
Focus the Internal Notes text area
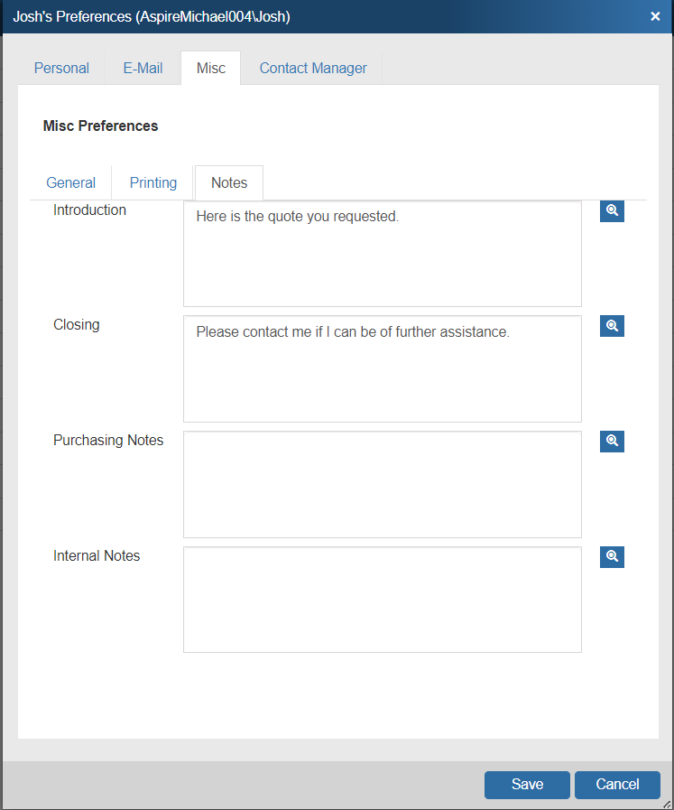(x=382, y=599)
